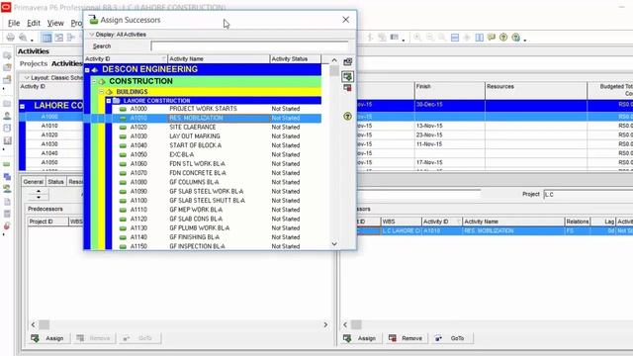The width and height of the screenshot is (633, 356).
Task: Click the second help icon with dropdown
Action: 515,38
